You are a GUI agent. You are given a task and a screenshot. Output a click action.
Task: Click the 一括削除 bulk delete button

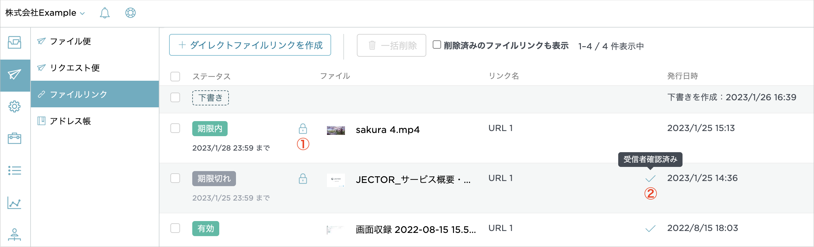(391, 45)
